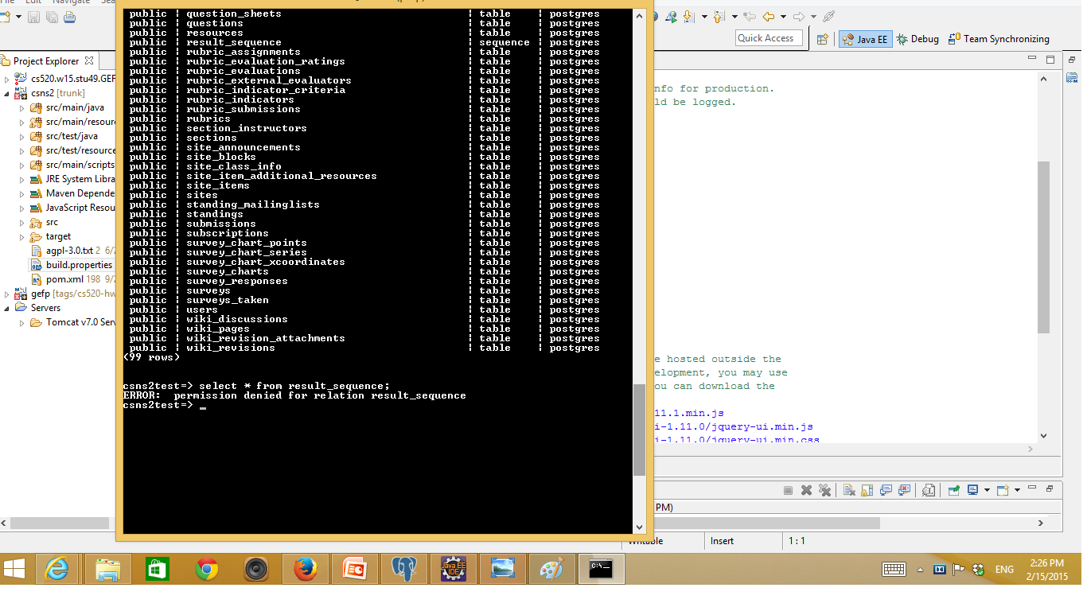
Task: Open the Previous Annotation dropdown arrow
Action: 734,17
